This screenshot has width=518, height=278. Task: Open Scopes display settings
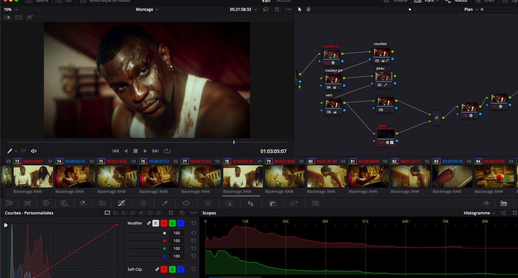(x=503, y=213)
